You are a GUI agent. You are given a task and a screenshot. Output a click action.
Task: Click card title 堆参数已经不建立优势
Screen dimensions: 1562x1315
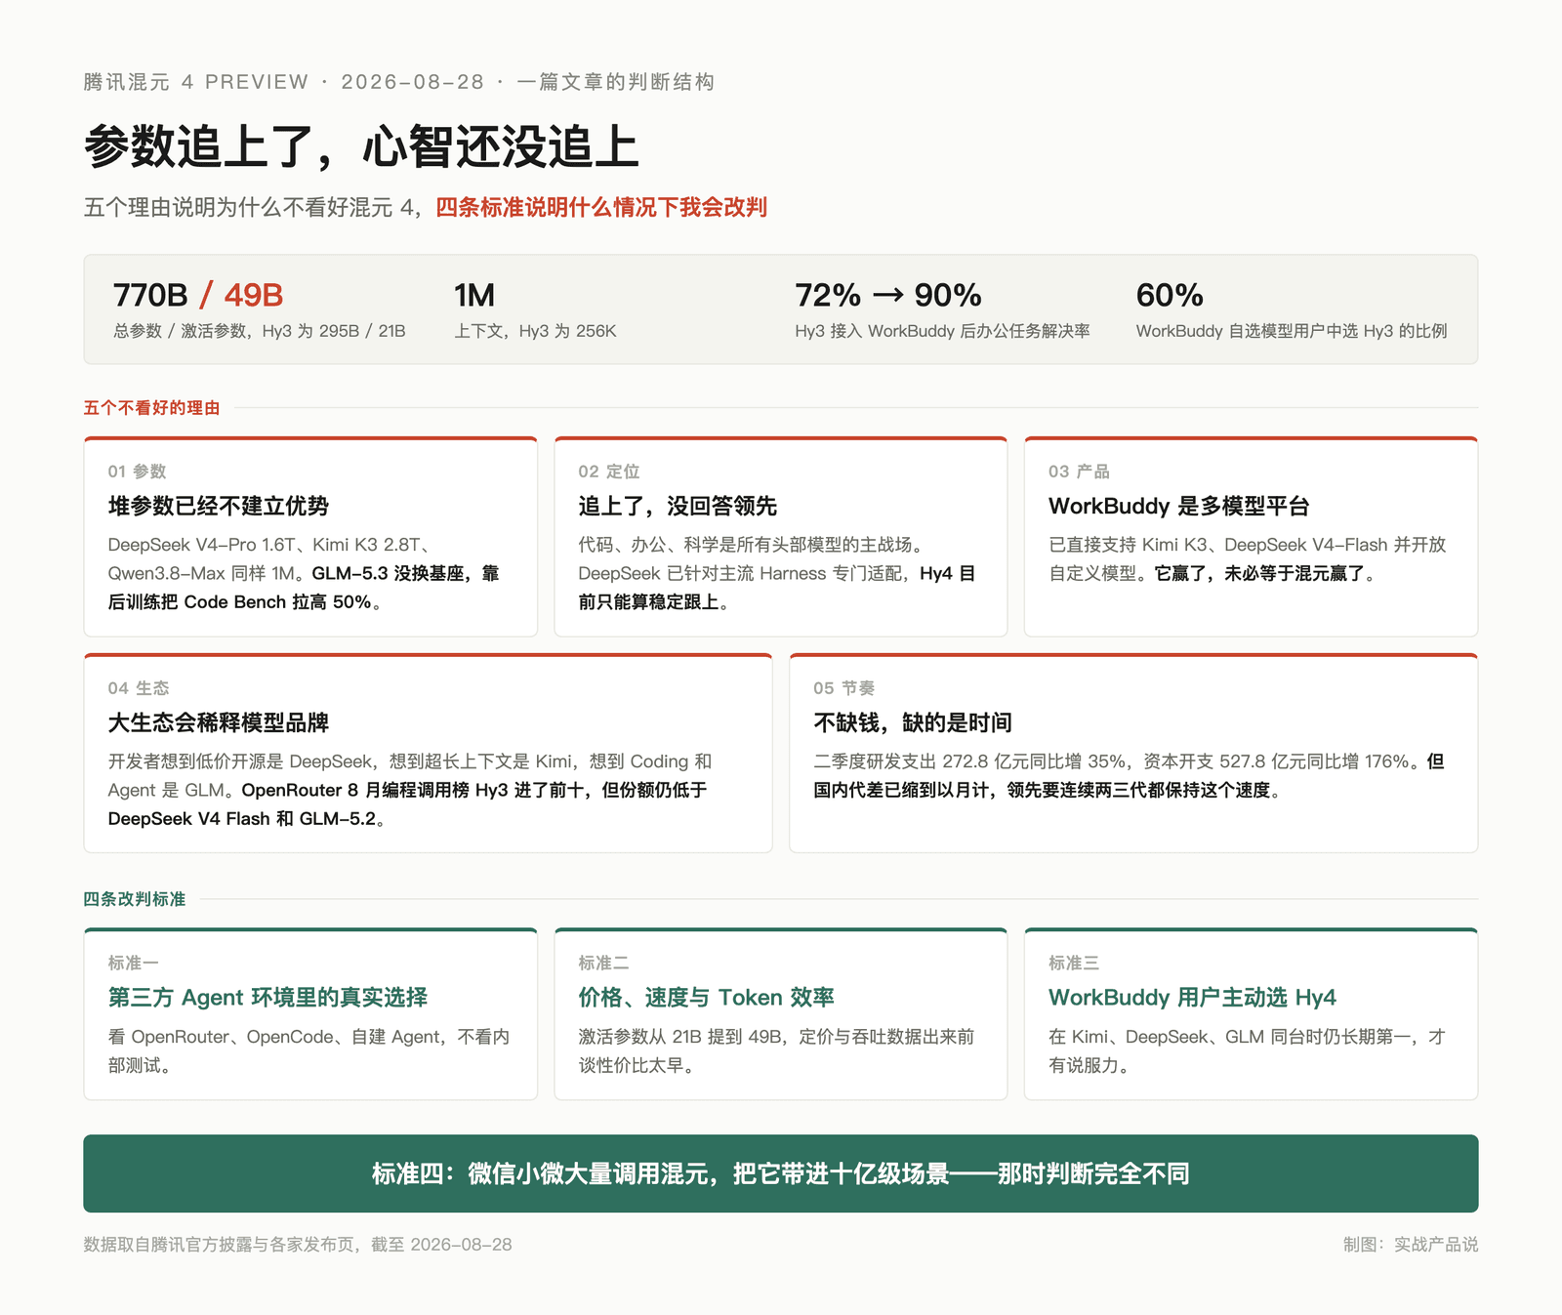click(219, 506)
